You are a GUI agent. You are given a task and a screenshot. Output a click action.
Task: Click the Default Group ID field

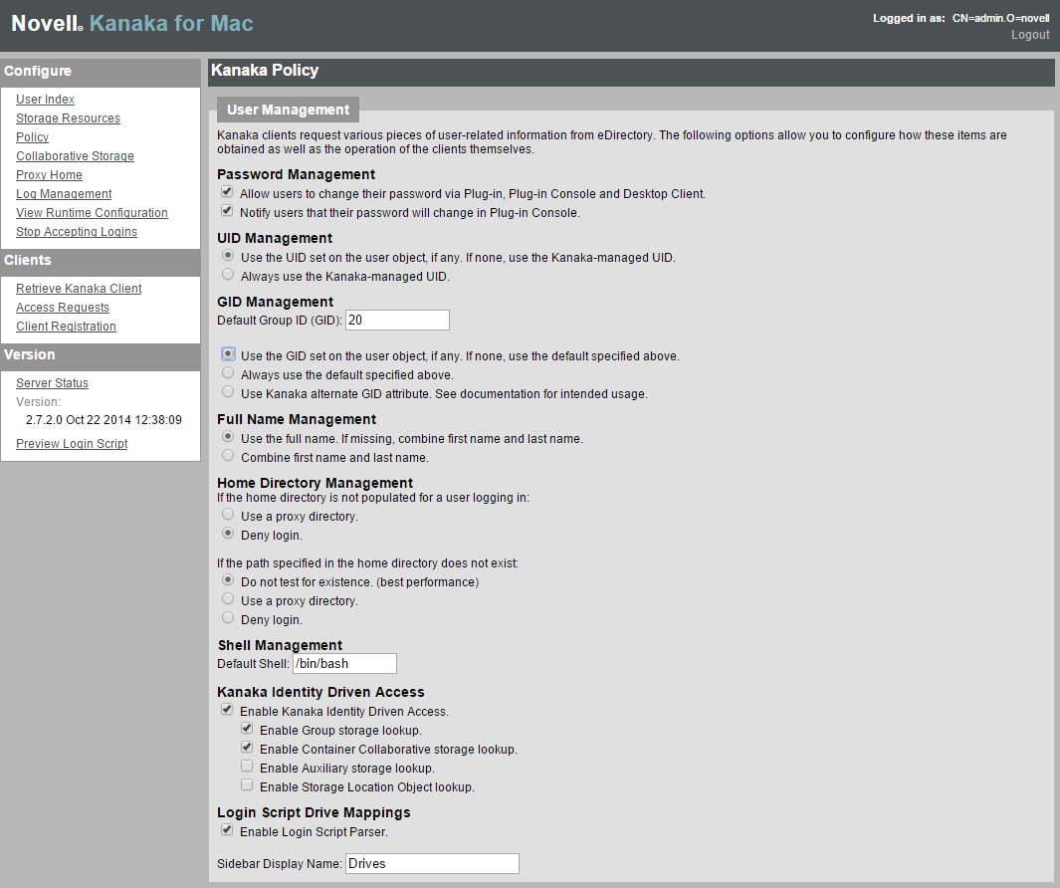tap(397, 321)
